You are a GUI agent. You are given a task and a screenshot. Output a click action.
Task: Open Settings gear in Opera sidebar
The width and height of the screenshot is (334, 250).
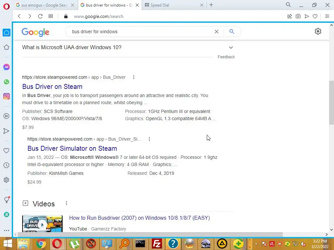click(7, 180)
